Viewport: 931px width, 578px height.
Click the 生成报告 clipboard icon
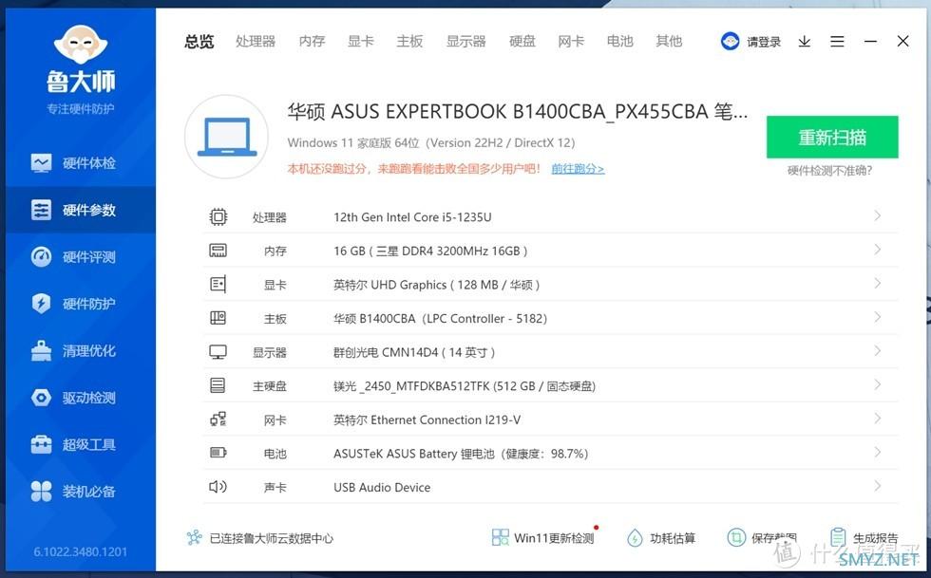(x=838, y=537)
